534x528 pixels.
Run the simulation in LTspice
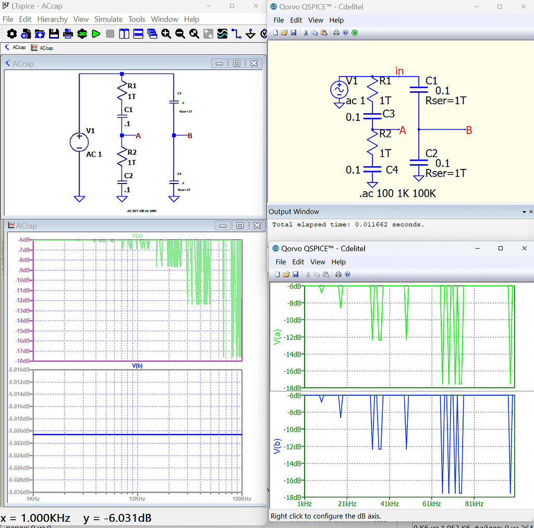click(96, 34)
